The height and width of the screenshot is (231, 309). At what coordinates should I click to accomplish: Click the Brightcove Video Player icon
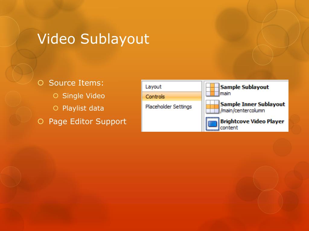pos(212,124)
